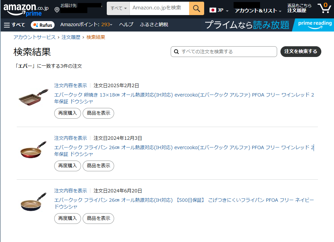Click 商品を表示 for the navy frying pan
Image resolution: width=334 pixels, height=242 pixels.
[x=98, y=219]
